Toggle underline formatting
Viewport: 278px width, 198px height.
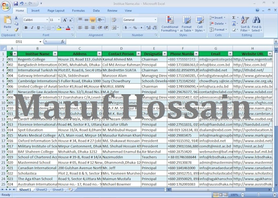38,28
